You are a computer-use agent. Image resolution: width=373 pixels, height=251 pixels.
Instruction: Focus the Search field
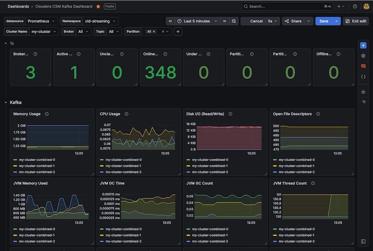coord(287,7)
